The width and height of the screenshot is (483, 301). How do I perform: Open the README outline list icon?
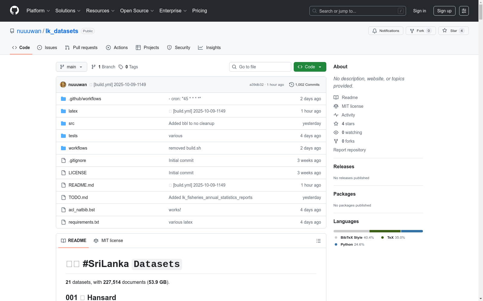(318, 241)
